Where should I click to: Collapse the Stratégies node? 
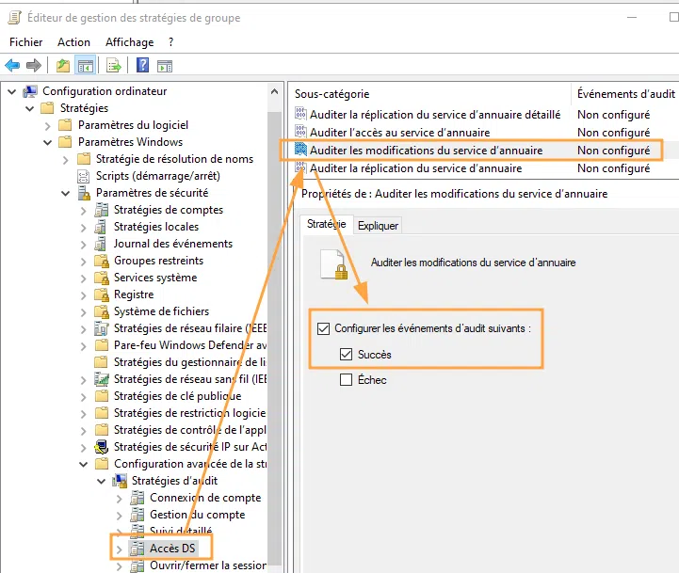[30, 108]
